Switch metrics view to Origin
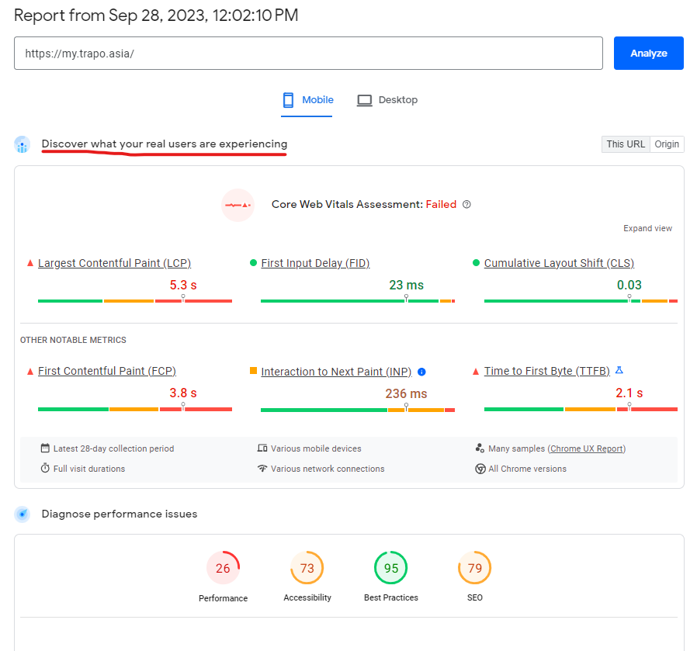697x651 pixels. pyautogui.click(x=667, y=144)
